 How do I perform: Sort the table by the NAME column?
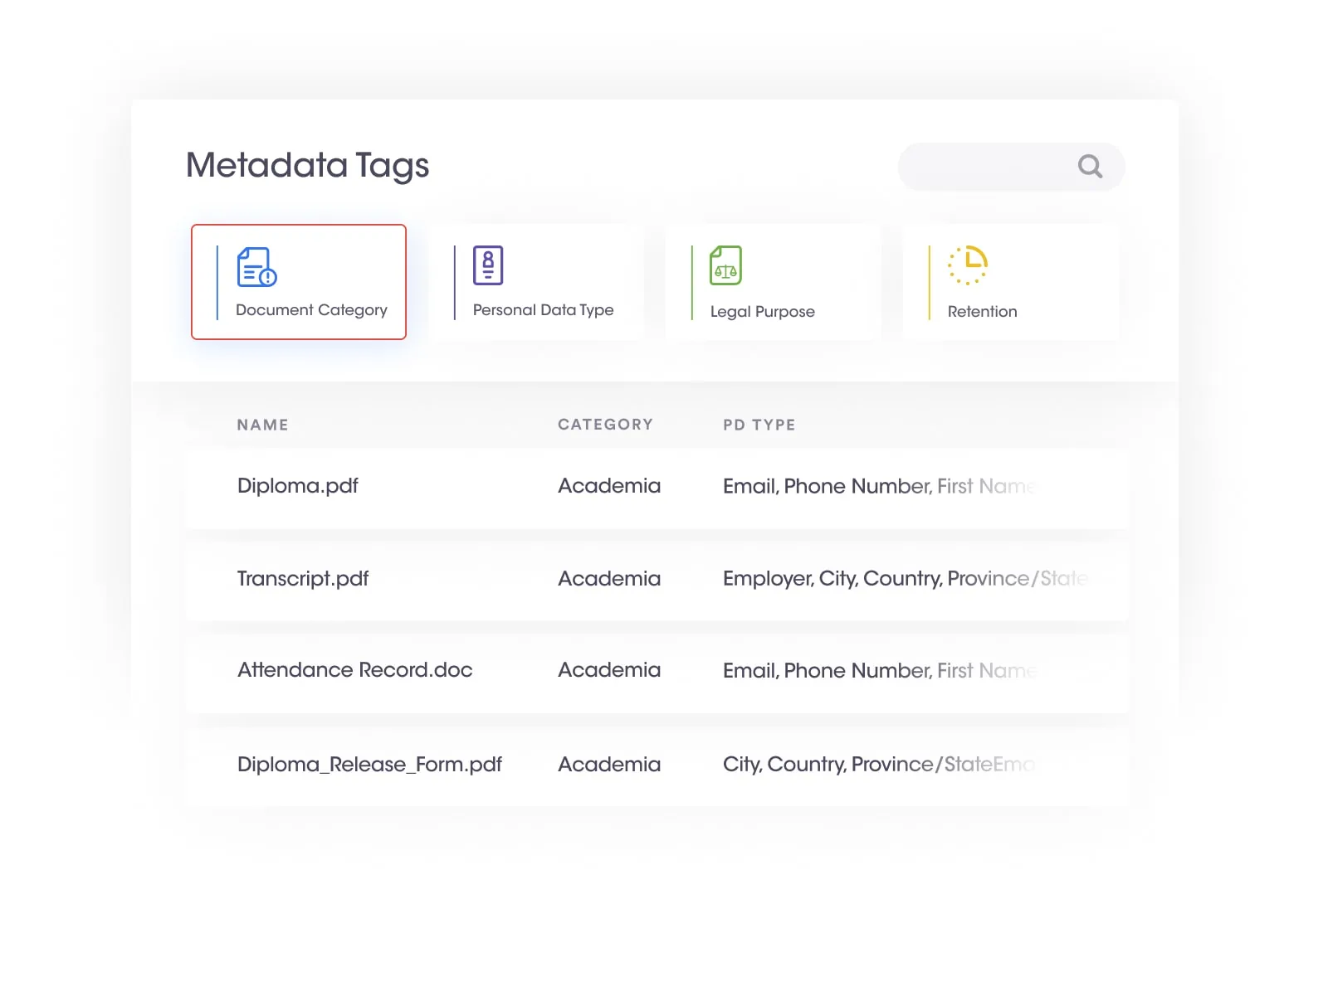click(261, 425)
